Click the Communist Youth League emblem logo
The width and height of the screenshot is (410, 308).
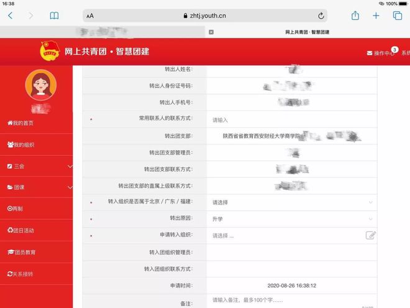coord(50,50)
